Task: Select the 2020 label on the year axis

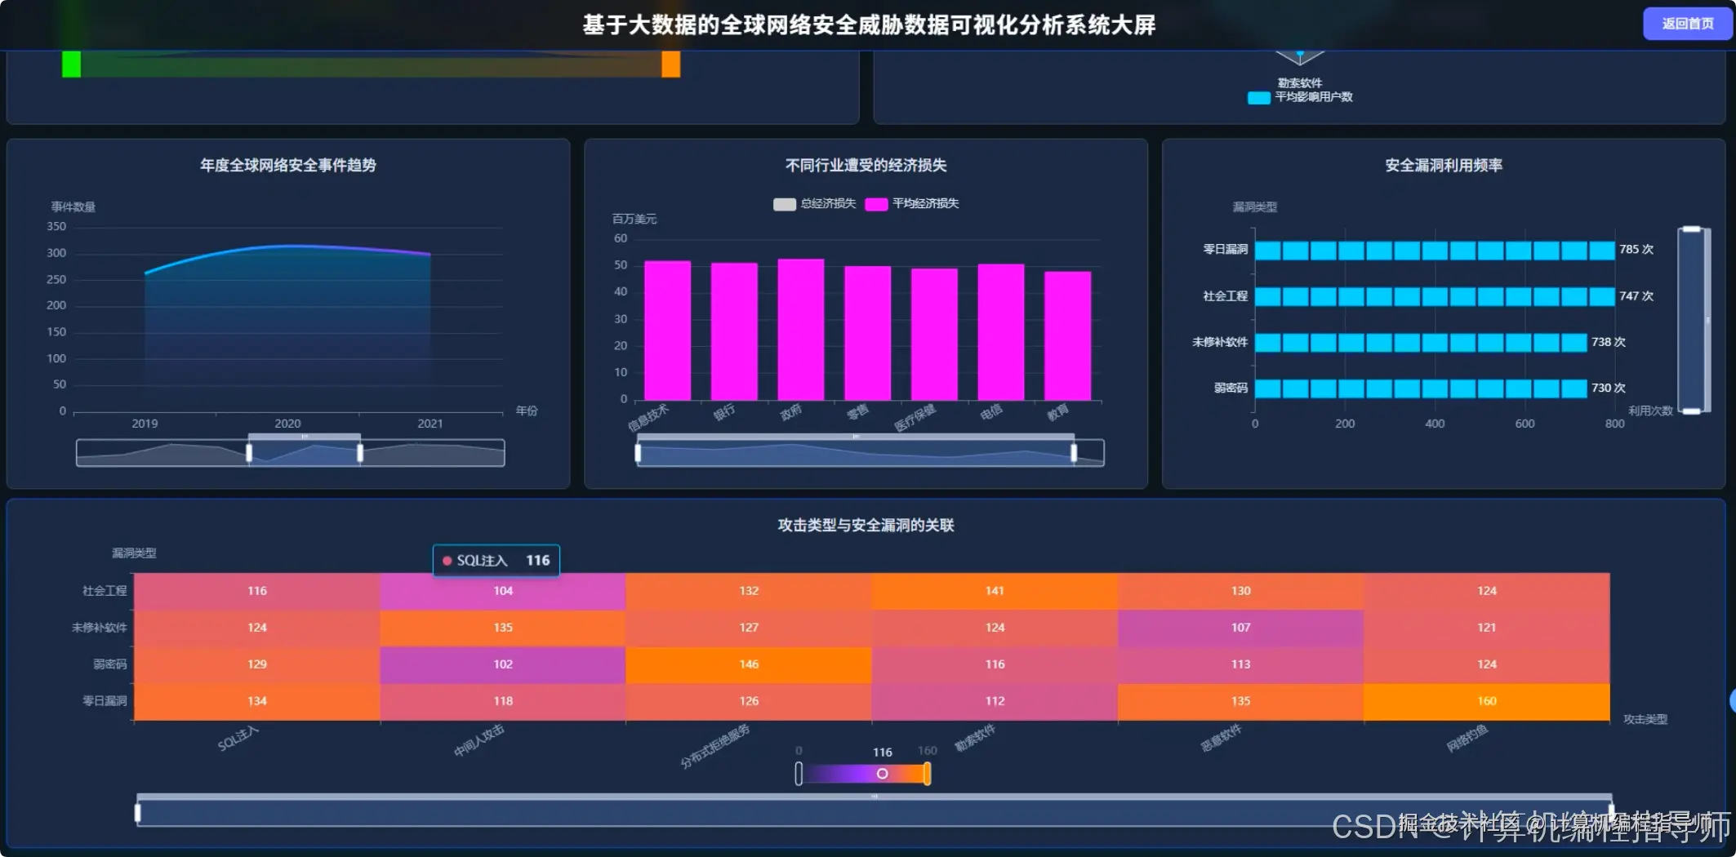Action: pyautogui.click(x=287, y=424)
